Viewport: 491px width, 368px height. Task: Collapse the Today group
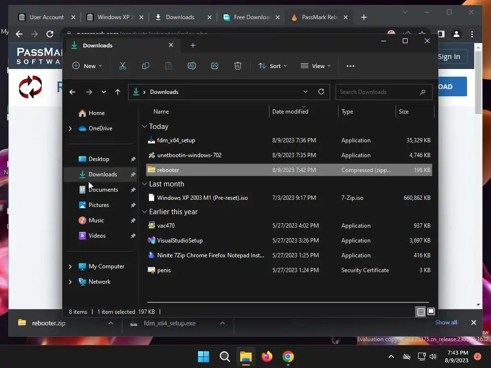click(144, 126)
